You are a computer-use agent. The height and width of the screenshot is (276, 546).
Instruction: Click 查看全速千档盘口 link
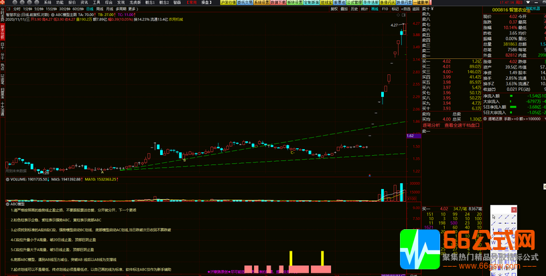coord(463,124)
